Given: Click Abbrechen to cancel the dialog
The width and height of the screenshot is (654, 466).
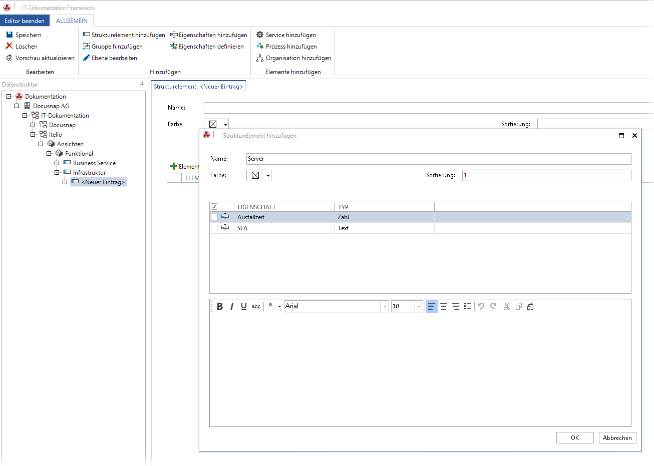Looking at the screenshot, I should tap(617, 437).
